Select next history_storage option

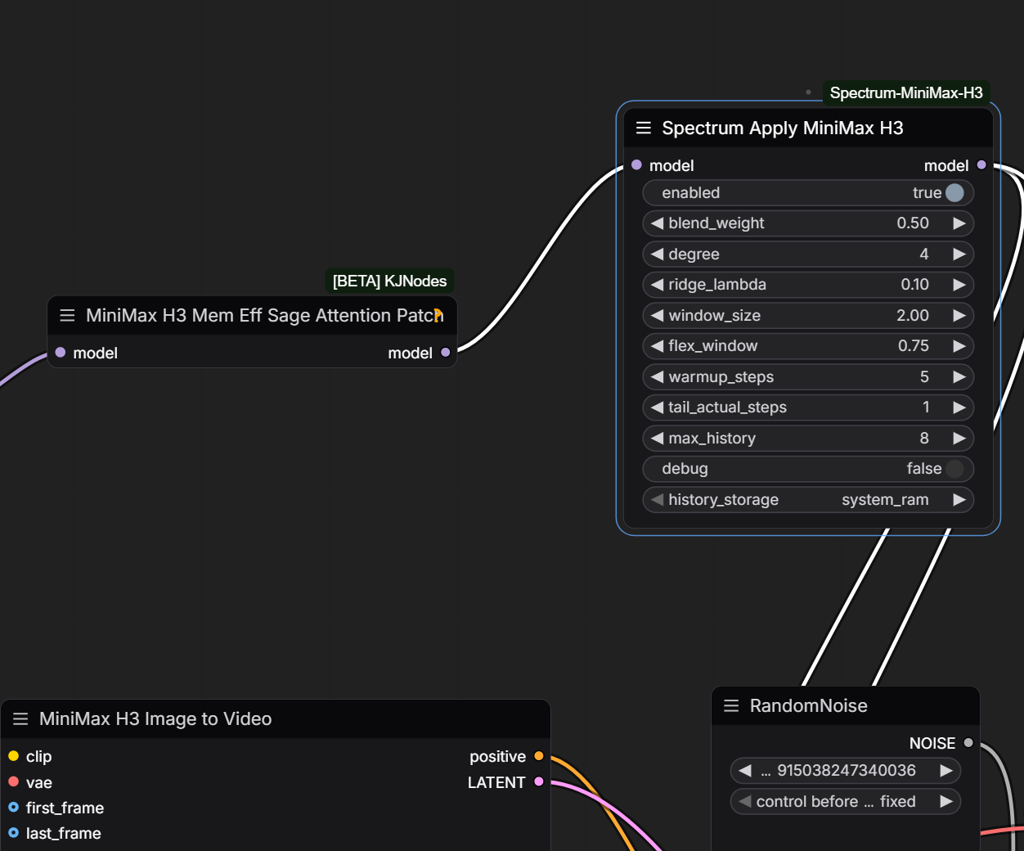959,499
